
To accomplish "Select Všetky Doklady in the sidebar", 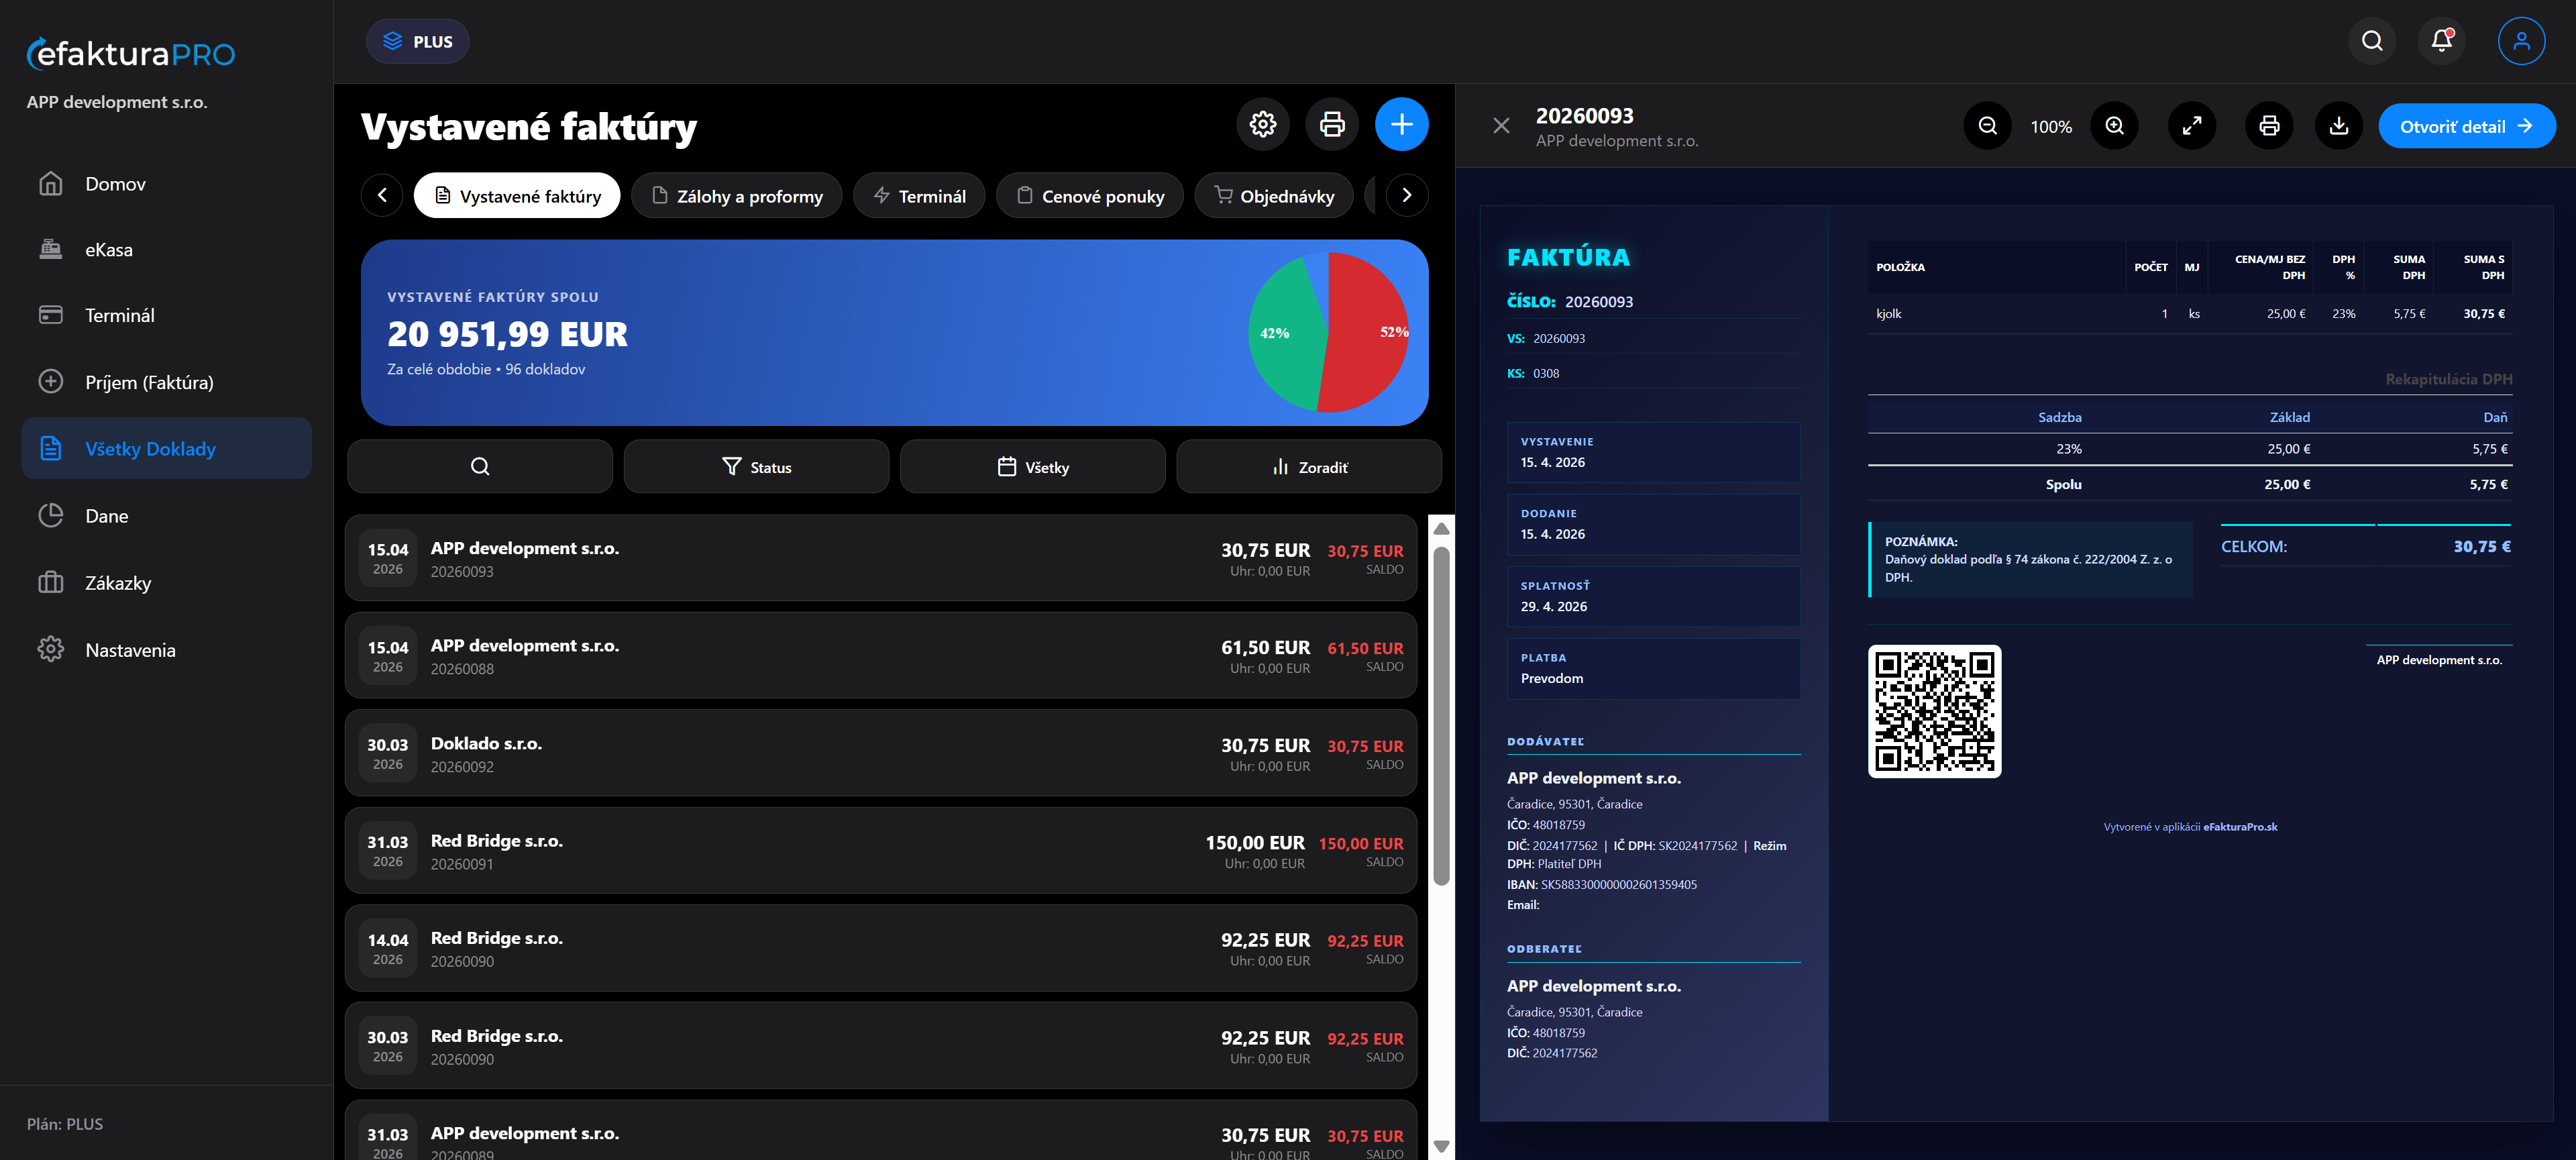I will coord(166,449).
